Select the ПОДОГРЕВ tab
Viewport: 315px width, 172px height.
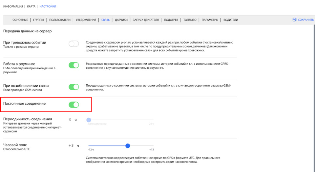(171, 20)
